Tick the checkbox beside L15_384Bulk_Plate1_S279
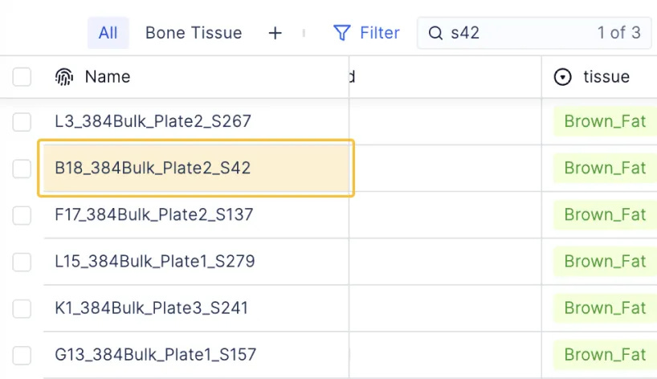The height and width of the screenshot is (379, 657). point(22,262)
